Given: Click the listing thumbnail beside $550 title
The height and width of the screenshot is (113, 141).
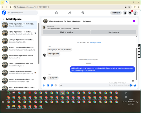Looking at the screenshot, I should 44,27.
